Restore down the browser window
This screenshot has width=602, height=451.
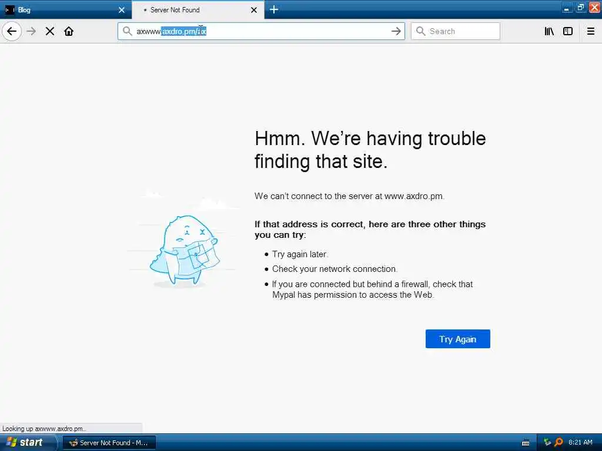(x=580, y=7)
